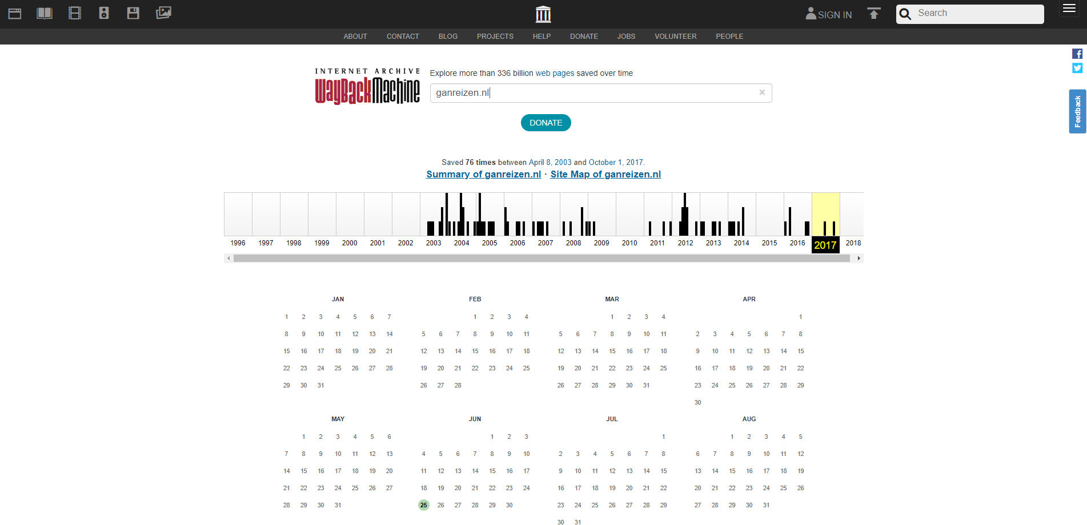Click the MAY month heading
The height and width of the screenshot is (525, 1087).
[x=338, y=419]
